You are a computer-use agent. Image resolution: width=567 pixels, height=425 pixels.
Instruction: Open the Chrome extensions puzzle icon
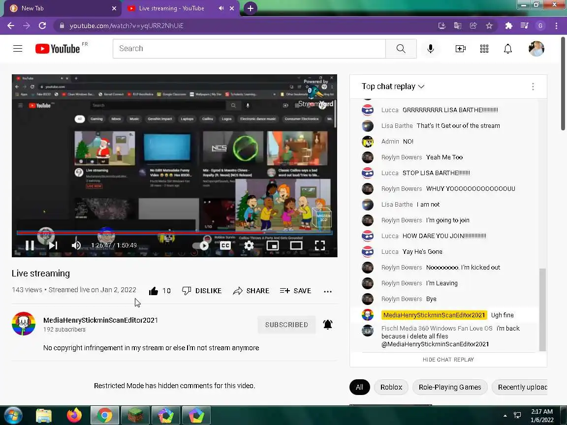509,26
